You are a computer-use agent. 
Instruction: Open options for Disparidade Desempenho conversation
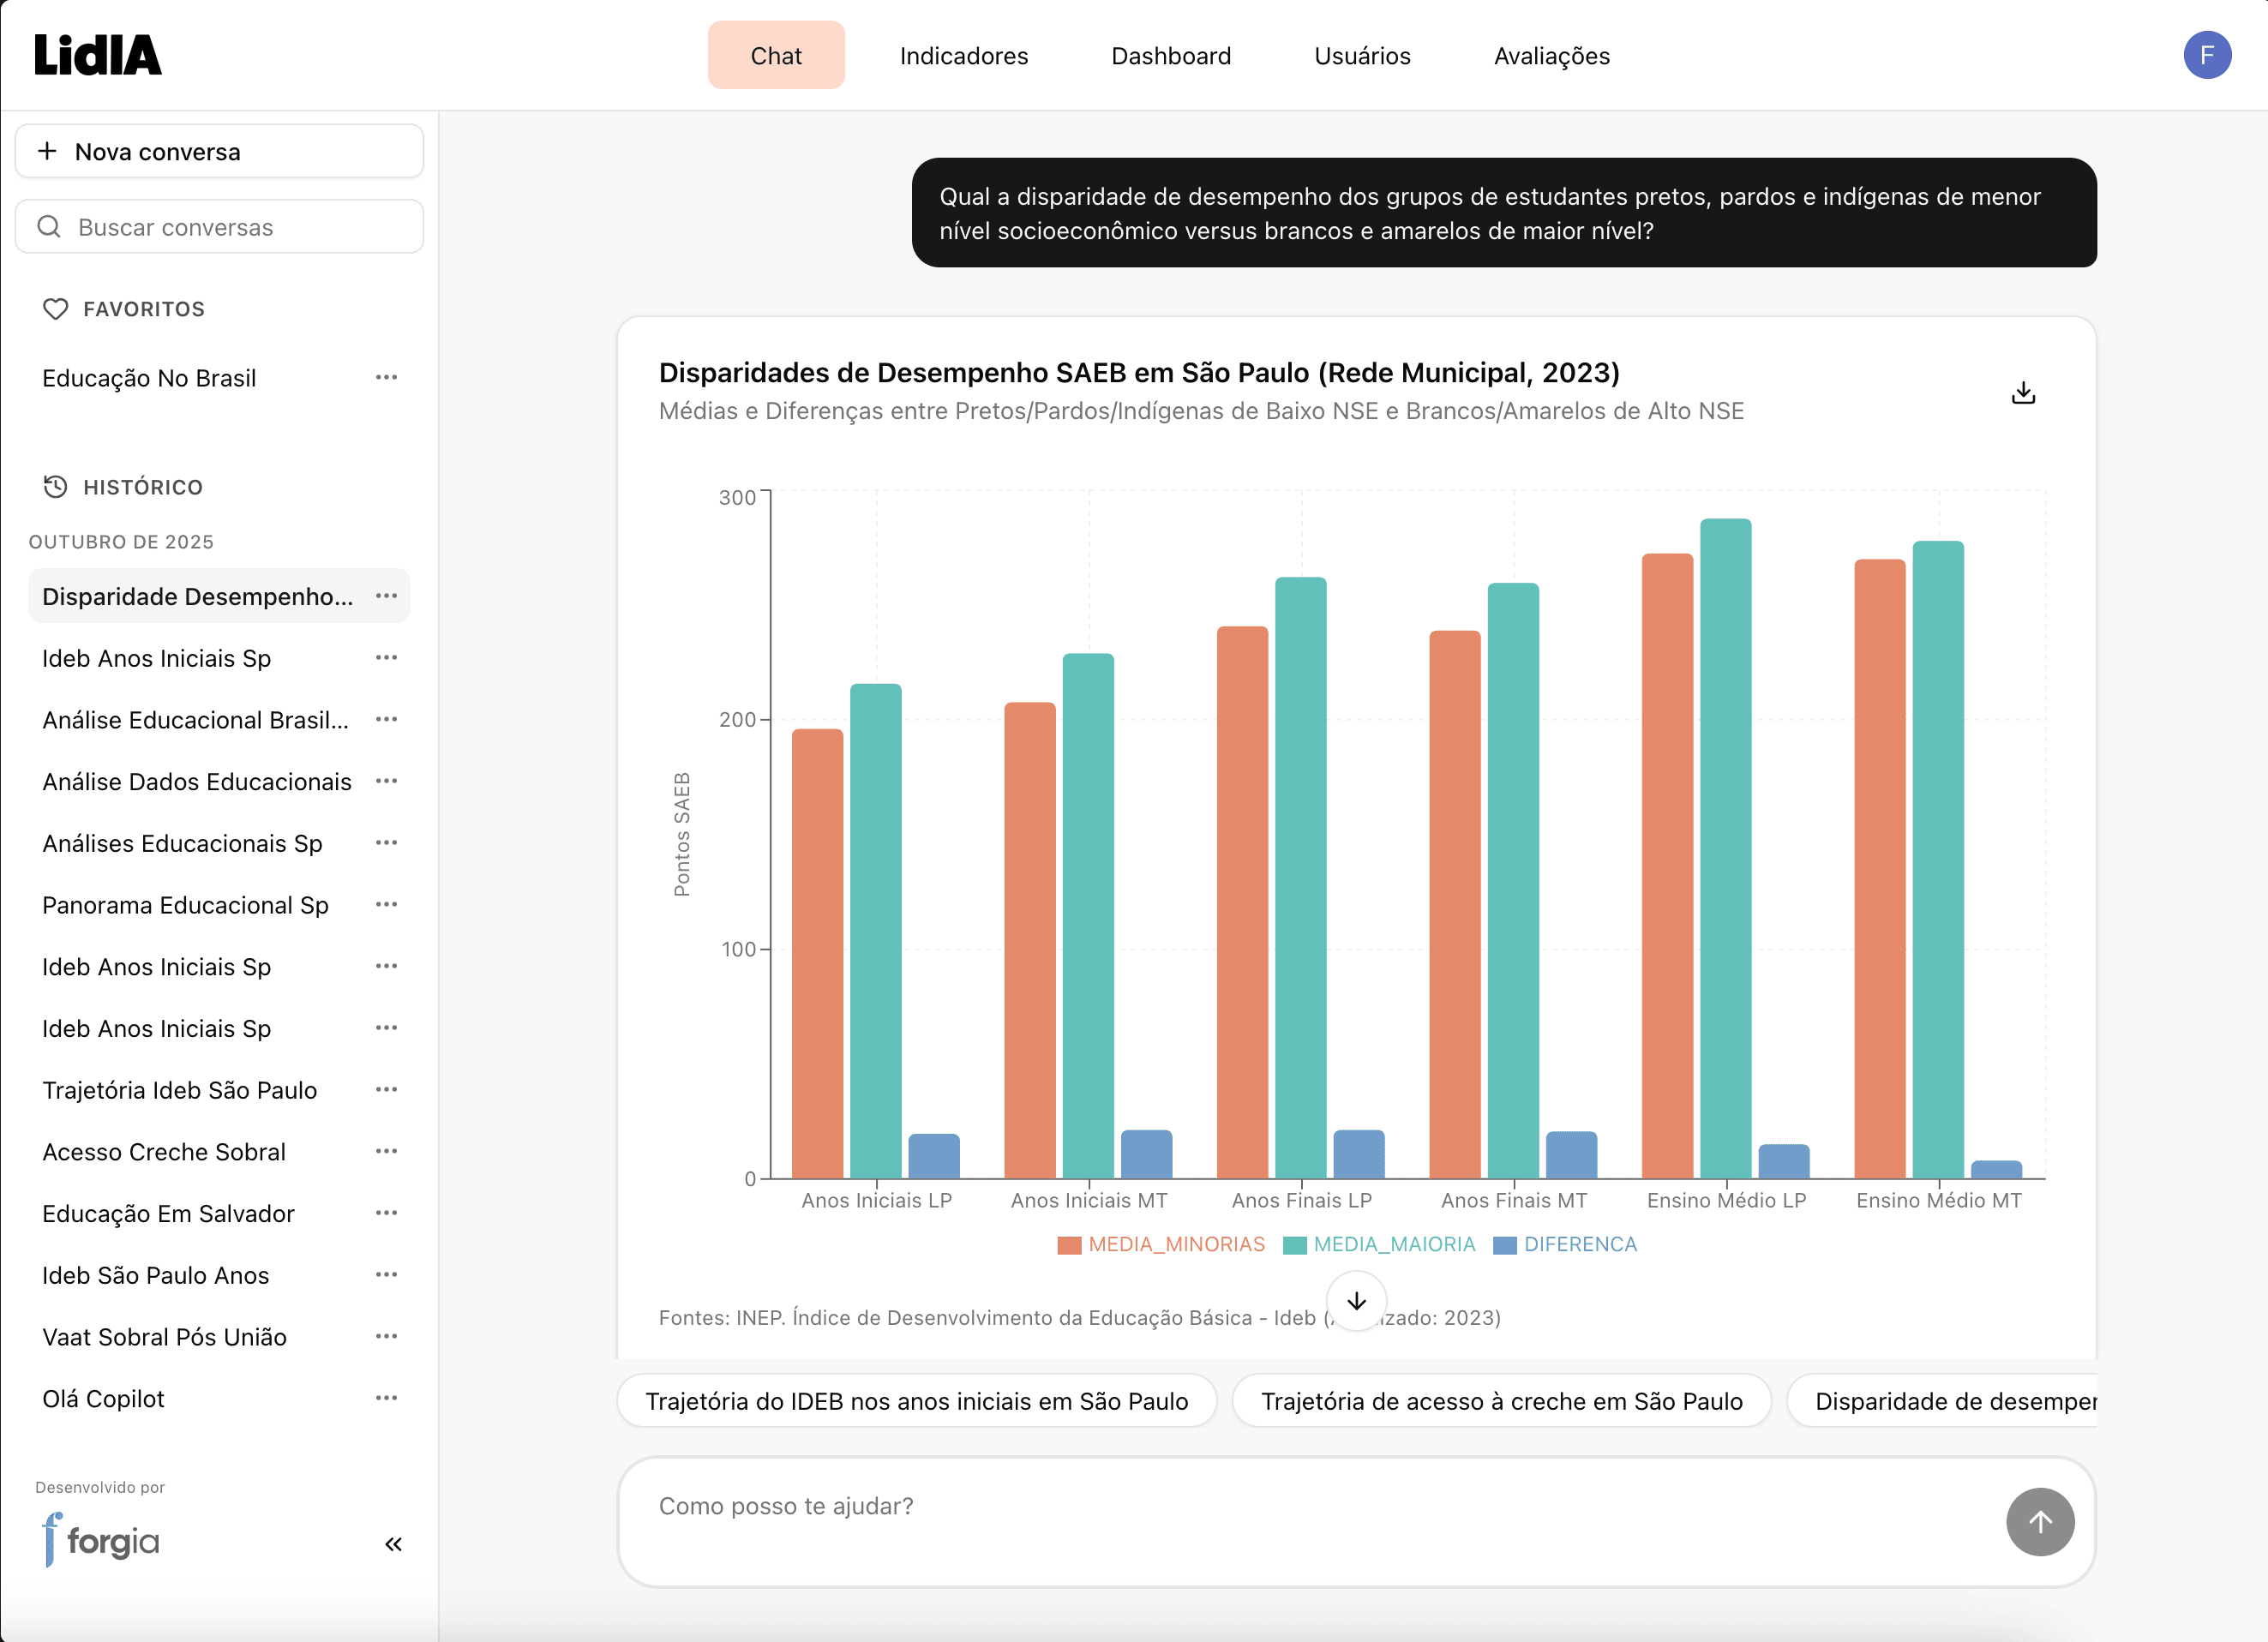tap(387, 595)
